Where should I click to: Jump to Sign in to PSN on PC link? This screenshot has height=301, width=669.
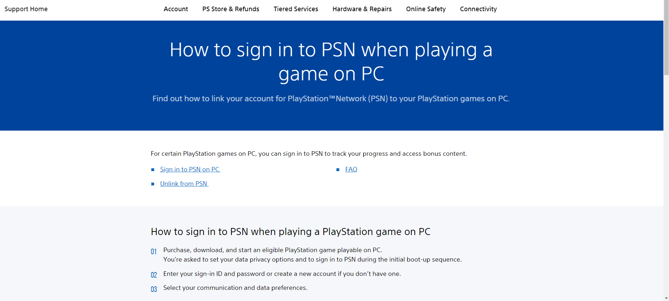click(190, 169)
